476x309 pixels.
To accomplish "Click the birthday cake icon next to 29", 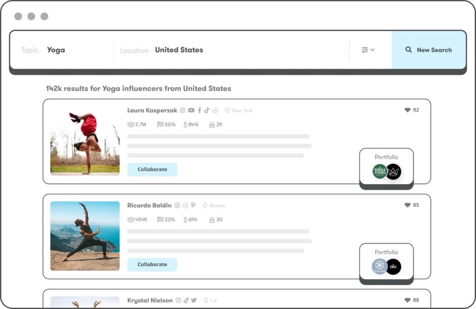I will click(212, 124).
